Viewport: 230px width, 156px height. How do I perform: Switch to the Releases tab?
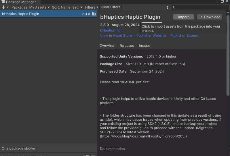(127, 46)
